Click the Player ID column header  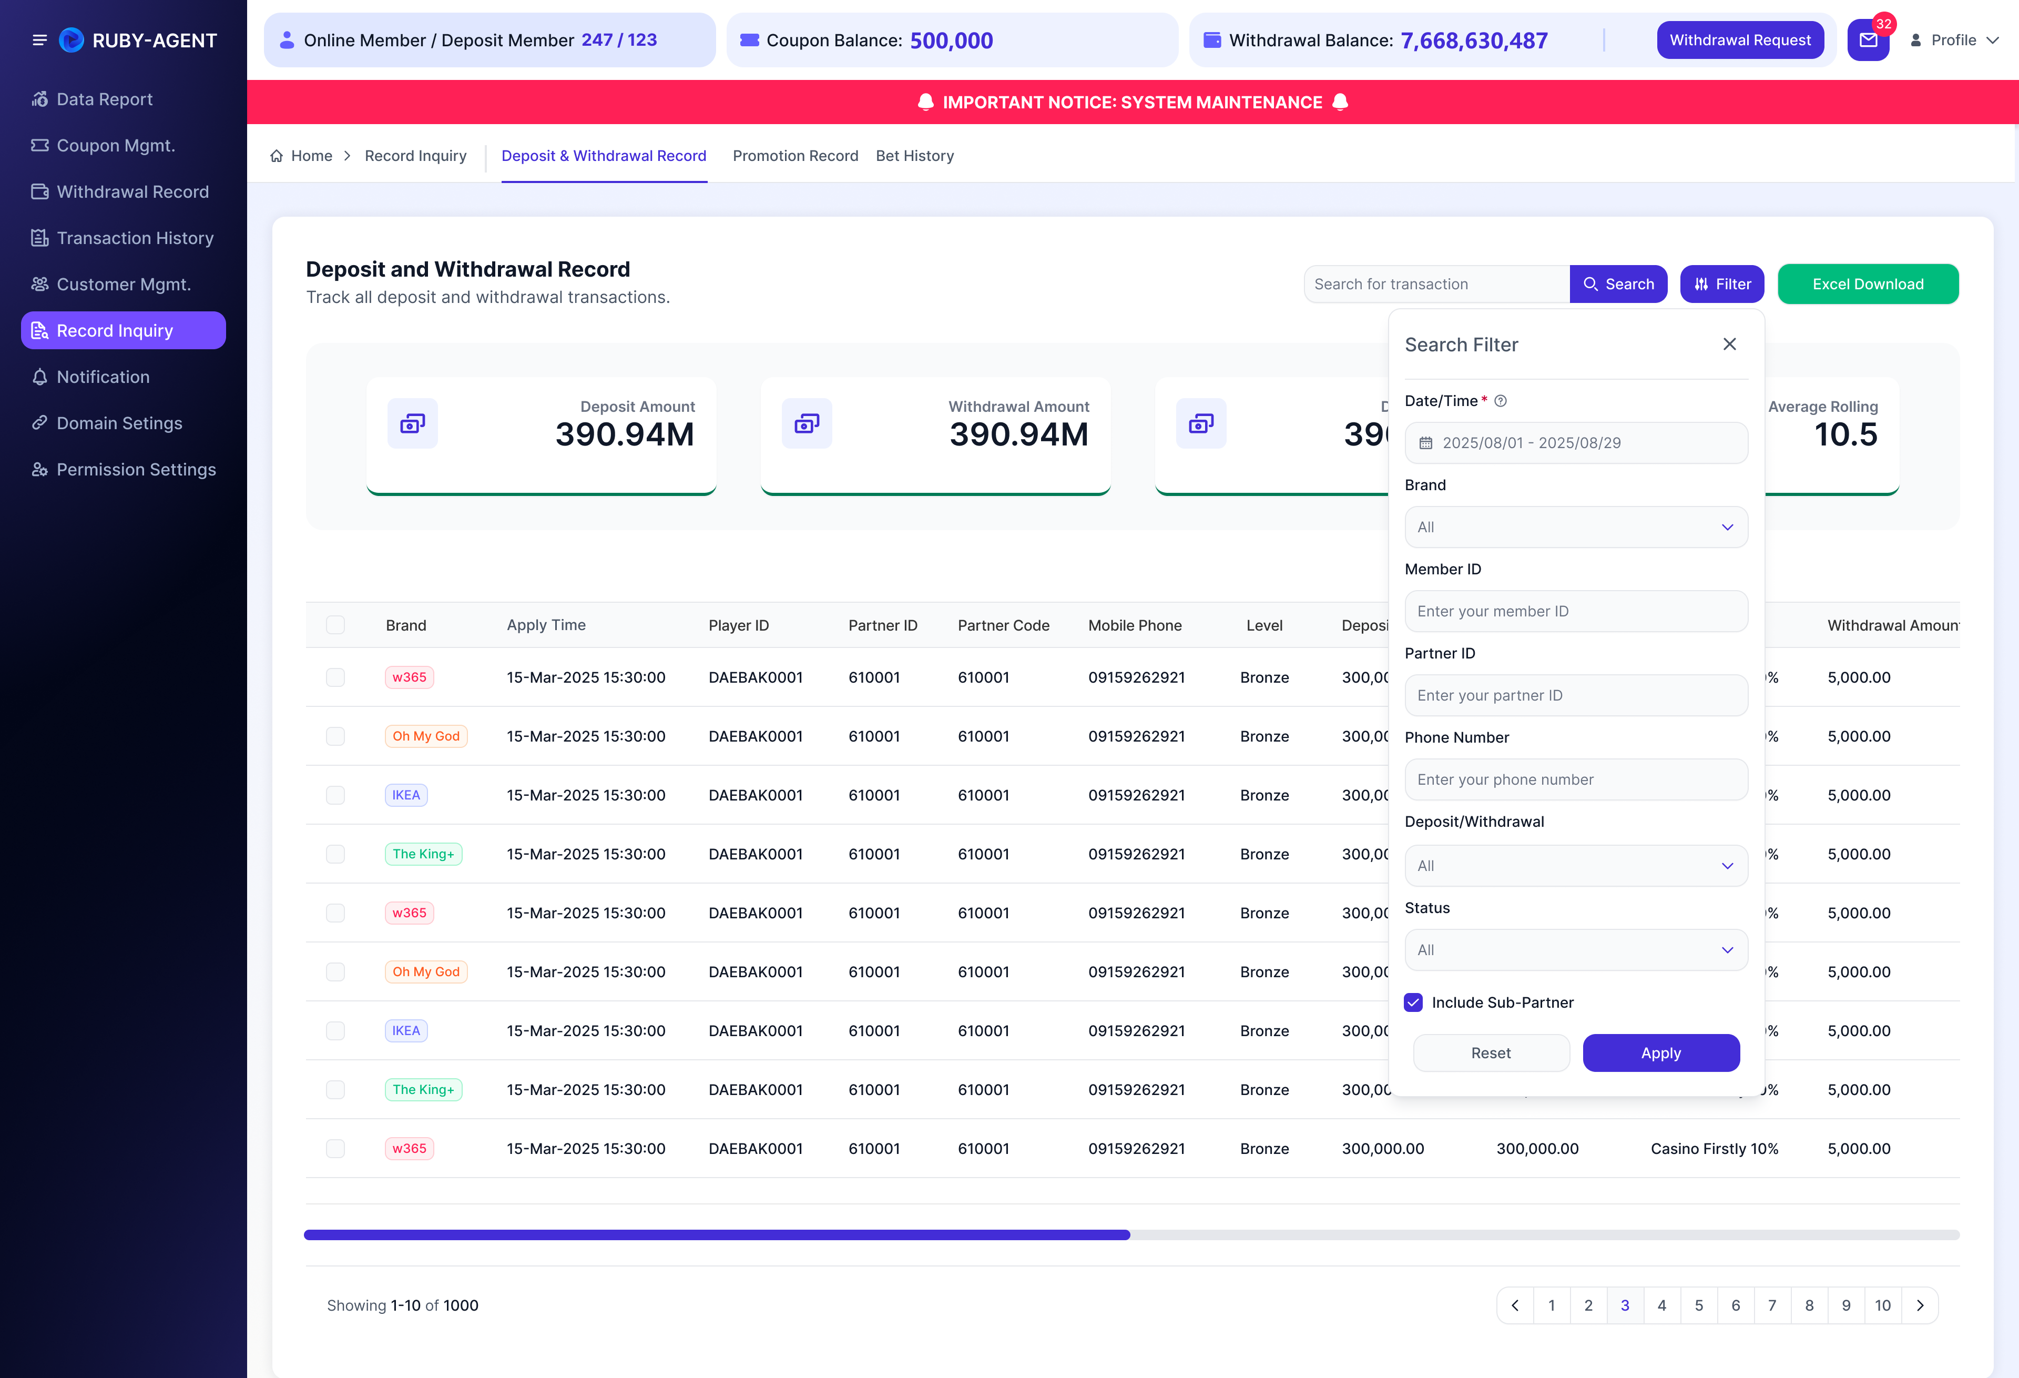pos(738,625)
